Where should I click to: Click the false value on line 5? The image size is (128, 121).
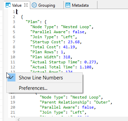78,32
